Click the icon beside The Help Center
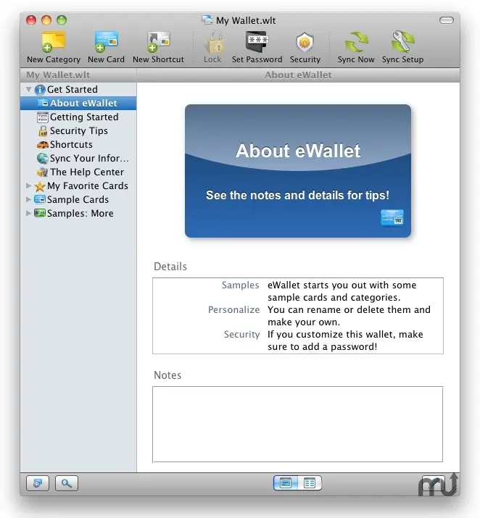Screen dimensions: 480x518 pyautogui.click(x=42, y=172)
